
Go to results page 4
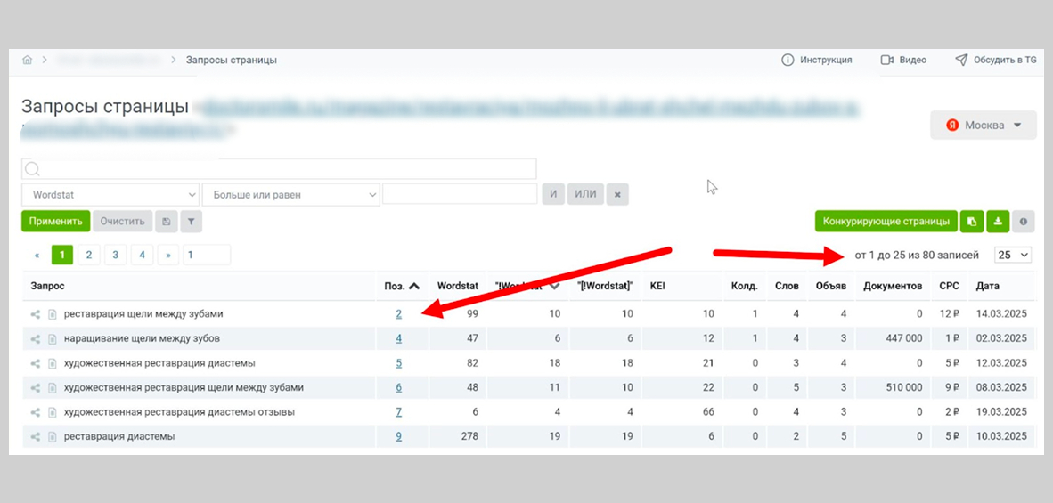(x=143, y=255)
